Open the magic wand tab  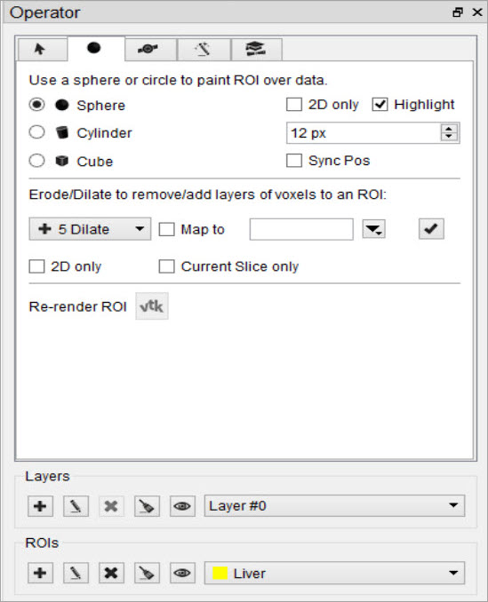click(204, 49)
